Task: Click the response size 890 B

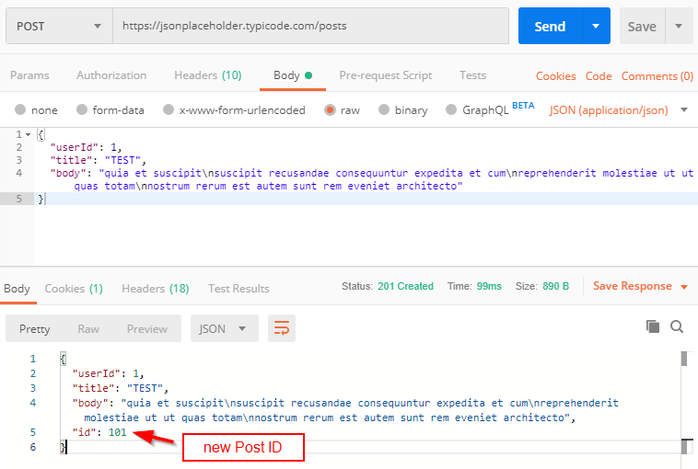Action: click(555, 286)
